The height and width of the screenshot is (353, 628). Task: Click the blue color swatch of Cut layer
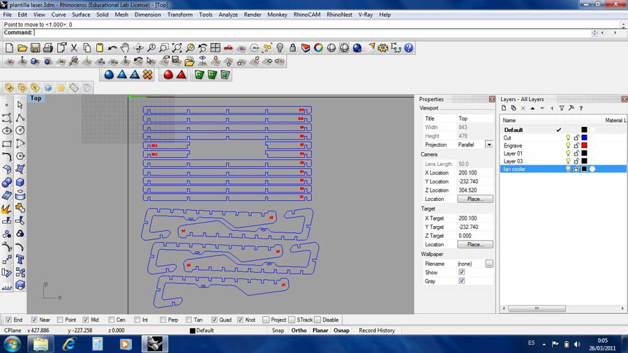click(x=584, y=137)
